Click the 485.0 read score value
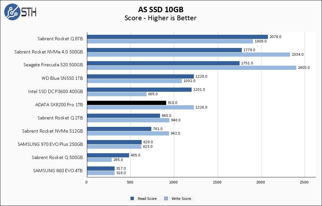Image resolution: width=322 pixels, height=206 pixels. pos(136,155)
